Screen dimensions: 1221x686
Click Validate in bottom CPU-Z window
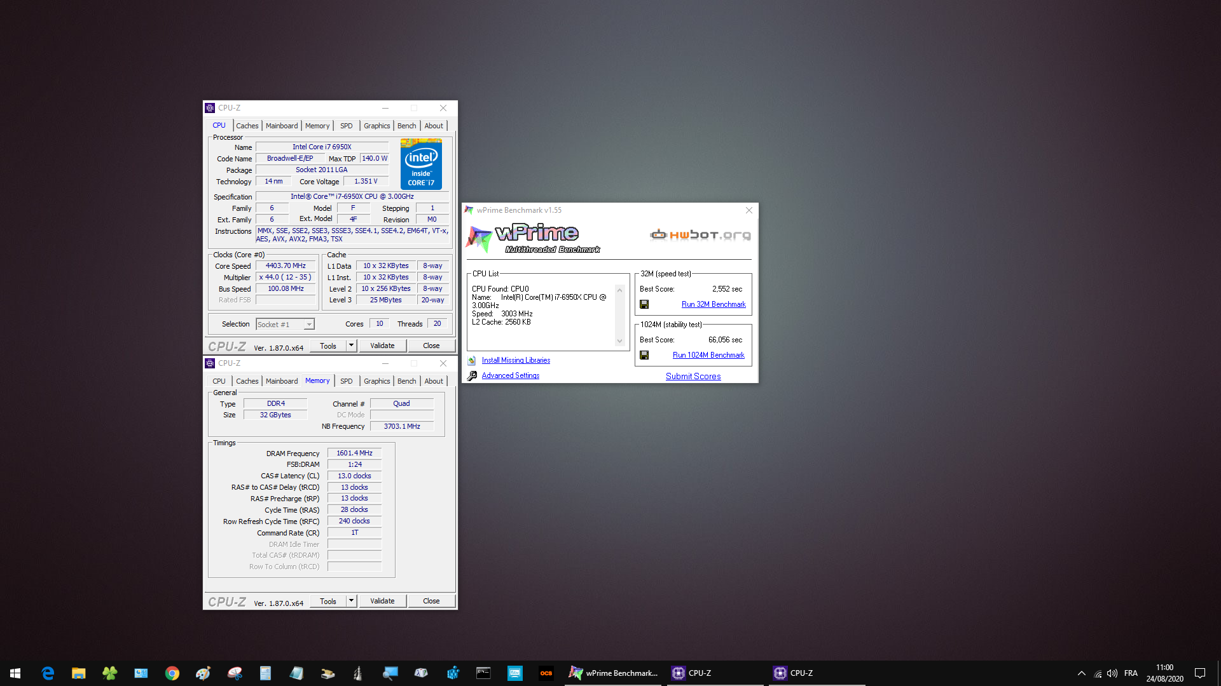(x=383, y=601)
